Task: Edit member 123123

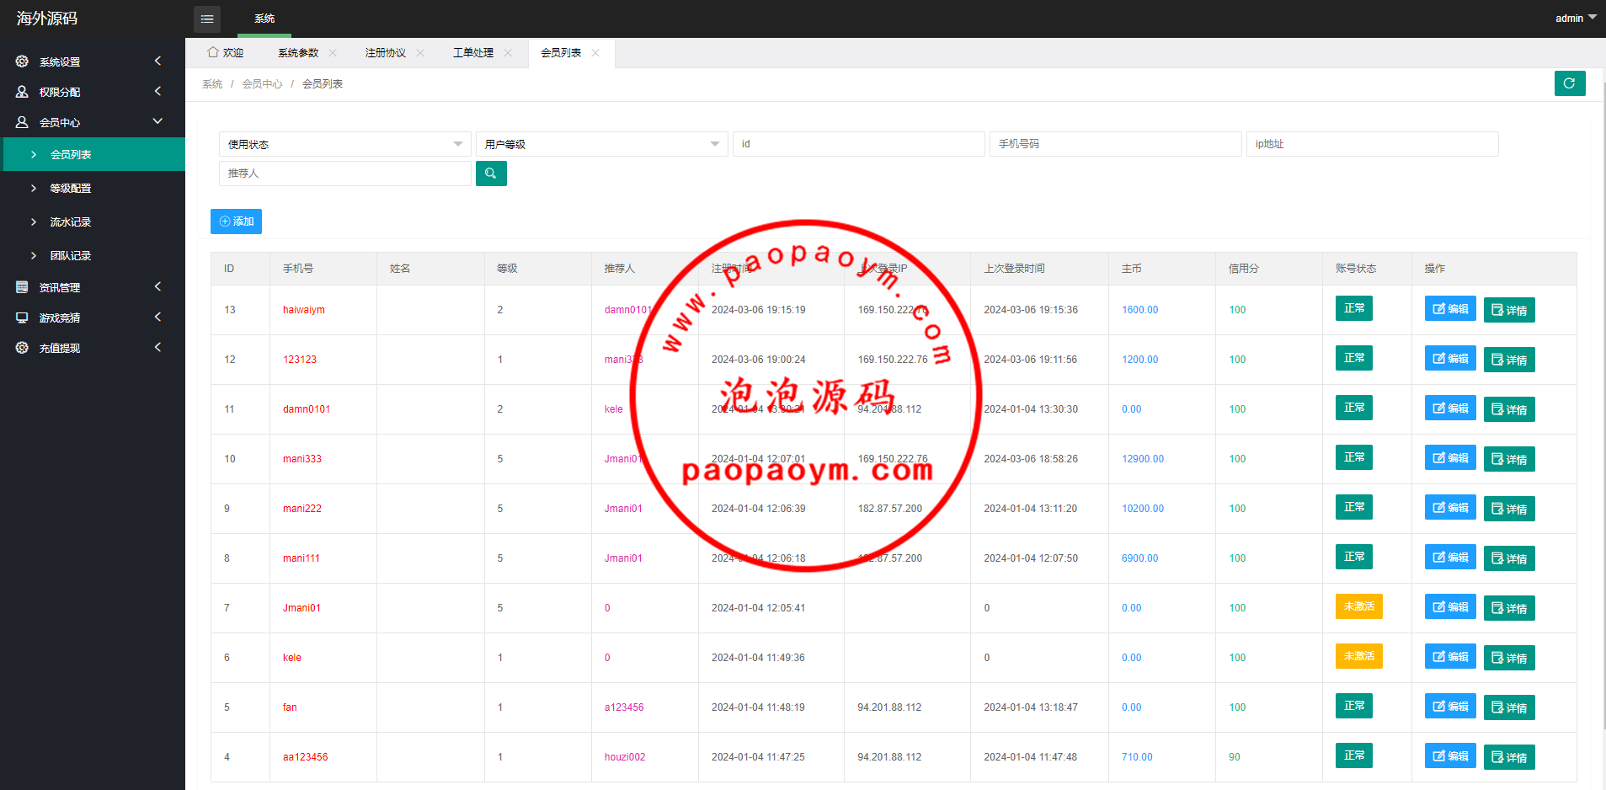Action: point(1450,359)
